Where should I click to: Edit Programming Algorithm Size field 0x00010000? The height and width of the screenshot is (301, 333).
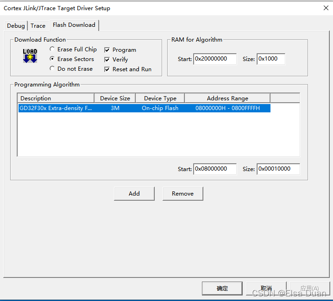tap(278, 169)
